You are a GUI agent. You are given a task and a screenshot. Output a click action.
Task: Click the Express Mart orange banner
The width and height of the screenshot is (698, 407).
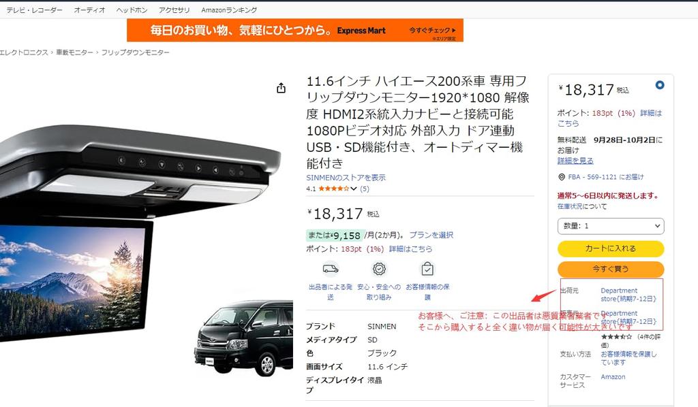295,30
